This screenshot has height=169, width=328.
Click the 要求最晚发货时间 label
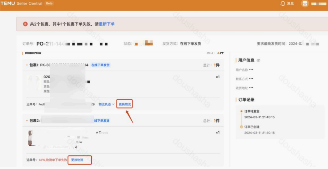(x=273, y=44)
